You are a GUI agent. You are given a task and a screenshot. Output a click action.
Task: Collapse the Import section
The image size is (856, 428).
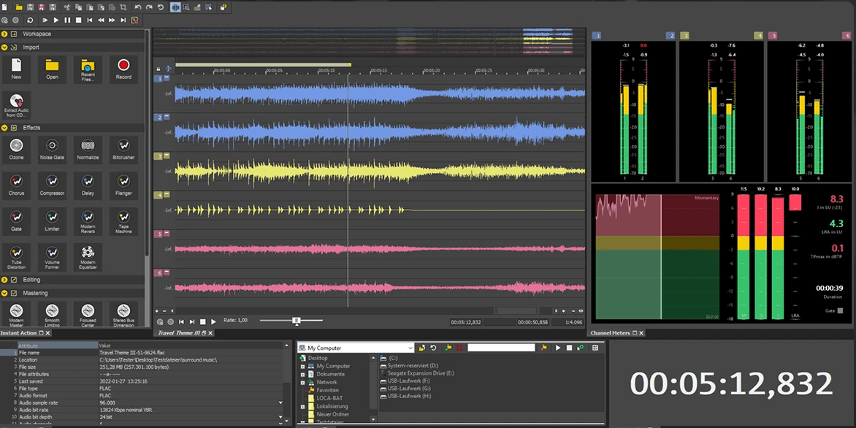[x=4, y=47]
